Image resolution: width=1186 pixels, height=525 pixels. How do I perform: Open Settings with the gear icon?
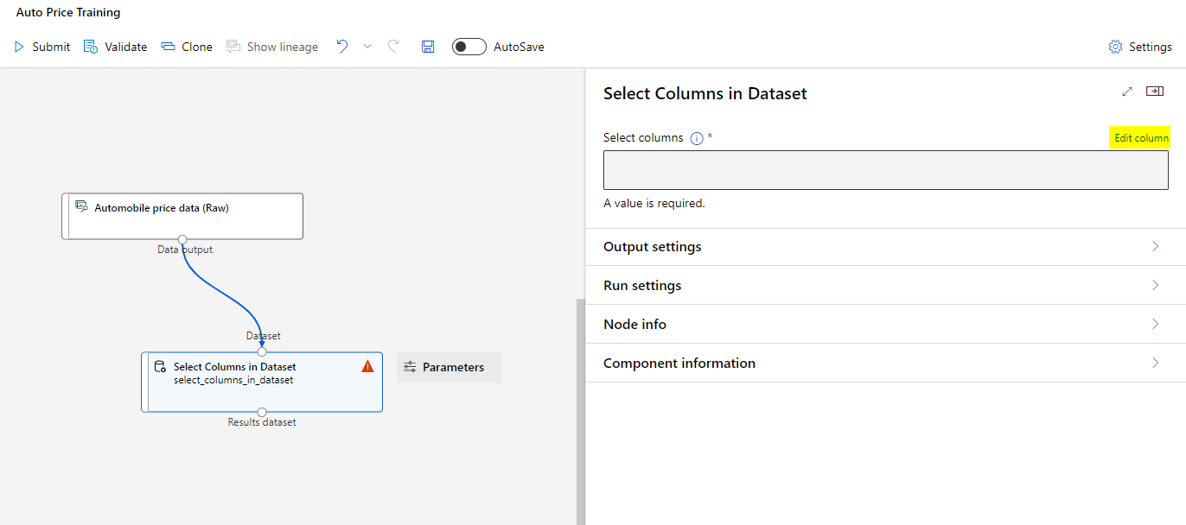click(1115, 47)
